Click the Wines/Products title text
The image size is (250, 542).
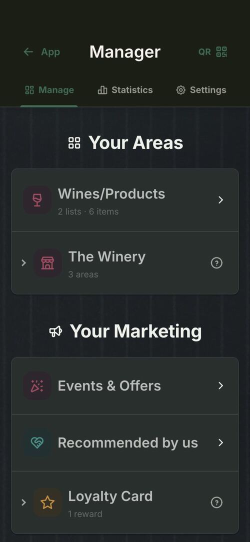[x=111, y=194]
